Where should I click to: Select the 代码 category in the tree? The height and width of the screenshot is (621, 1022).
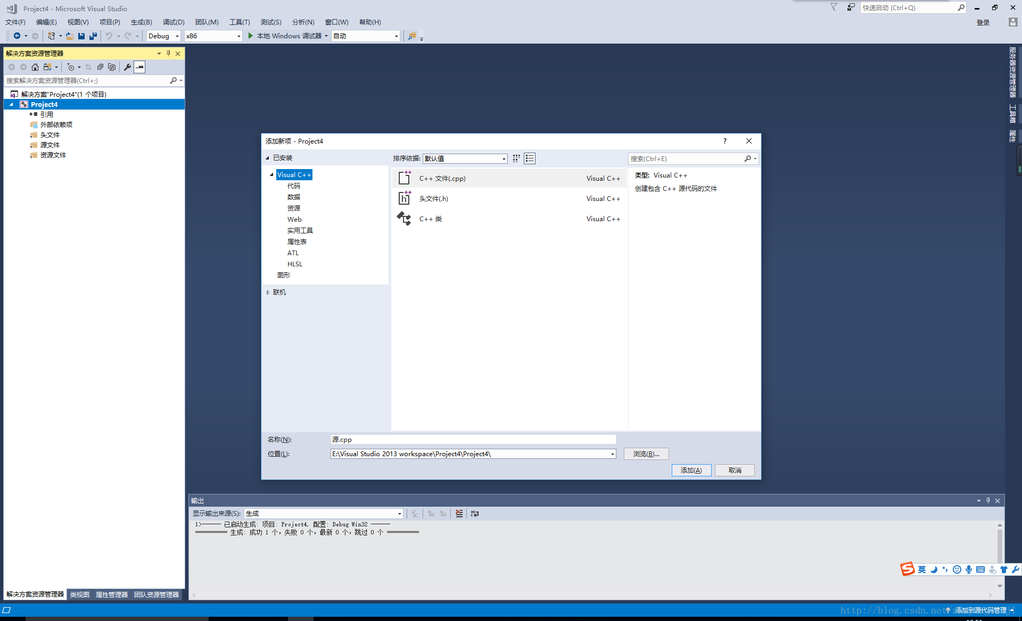[x=294, y=186]
